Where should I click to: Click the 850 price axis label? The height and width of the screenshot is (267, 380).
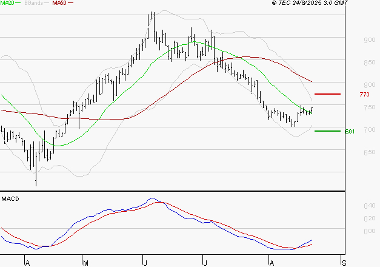352,63
